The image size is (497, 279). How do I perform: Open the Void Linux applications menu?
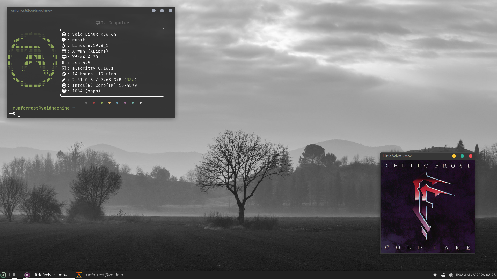pyautogui.click(x=3, y=275)
